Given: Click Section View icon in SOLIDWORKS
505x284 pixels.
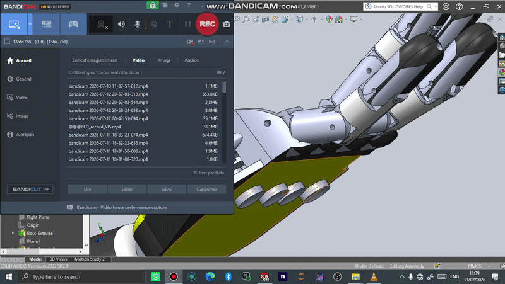Looking at the screenshot, I should click(265, 20).
